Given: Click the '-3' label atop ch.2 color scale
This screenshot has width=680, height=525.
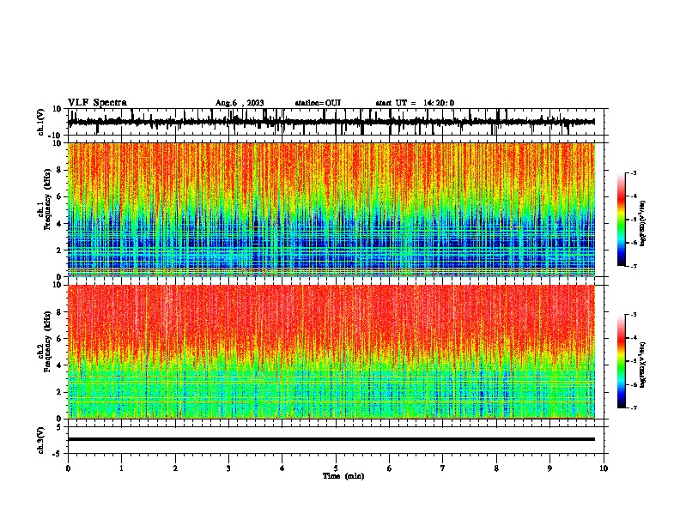Looking at the screenshot, I should (x=633, y=315).
